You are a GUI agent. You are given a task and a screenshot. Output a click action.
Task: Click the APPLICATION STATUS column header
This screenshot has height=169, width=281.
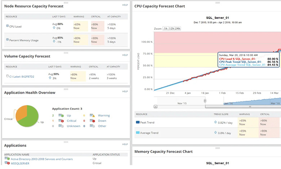point(106,155)
